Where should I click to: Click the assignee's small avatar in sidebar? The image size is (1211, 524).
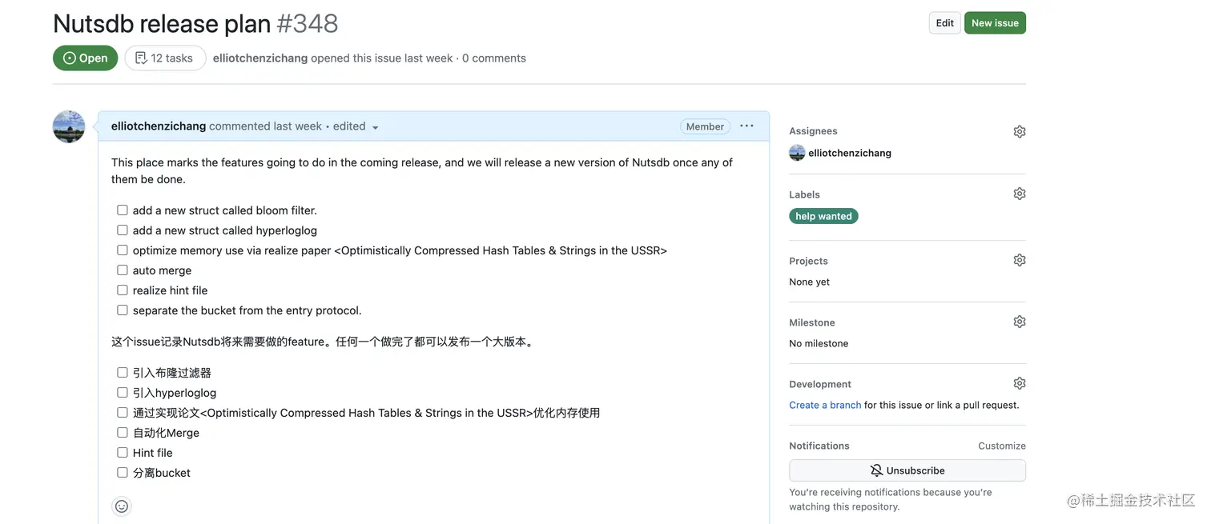click(x=797, y=153)
